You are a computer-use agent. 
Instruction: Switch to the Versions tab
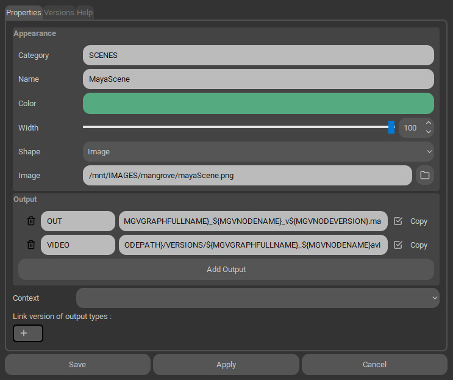click(x=59, y=12)
